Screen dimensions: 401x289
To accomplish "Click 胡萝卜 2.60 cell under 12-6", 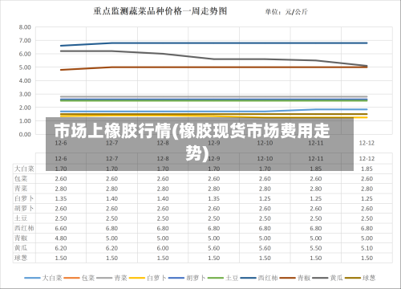I will tap(61, 209).
